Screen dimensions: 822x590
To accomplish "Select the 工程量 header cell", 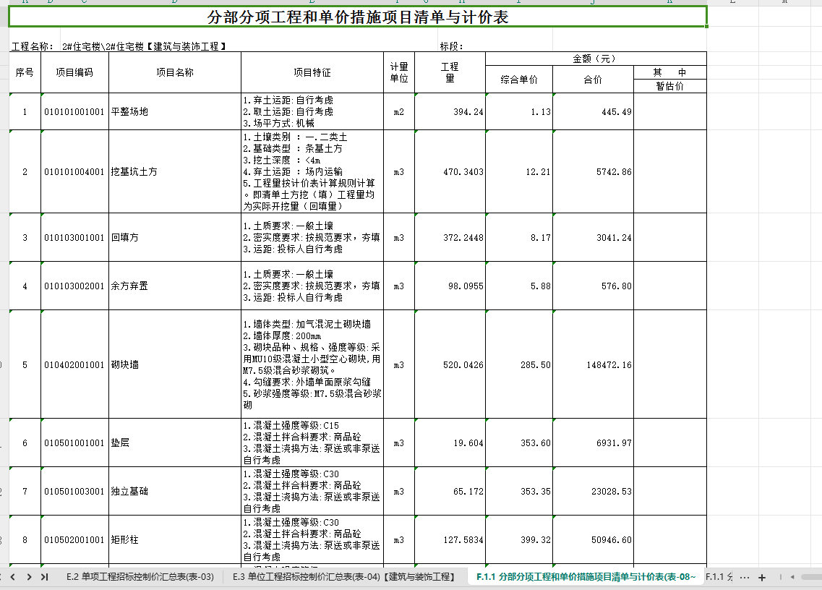I will 450,72.
